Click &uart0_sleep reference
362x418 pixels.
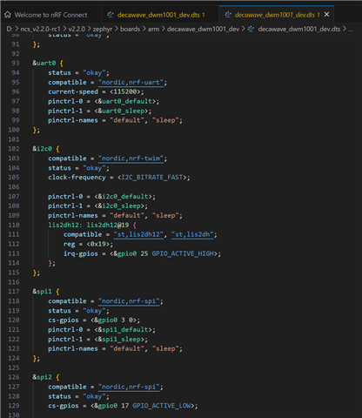(x=121, y=111)
